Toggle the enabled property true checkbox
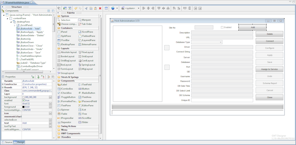 (23, 100)
